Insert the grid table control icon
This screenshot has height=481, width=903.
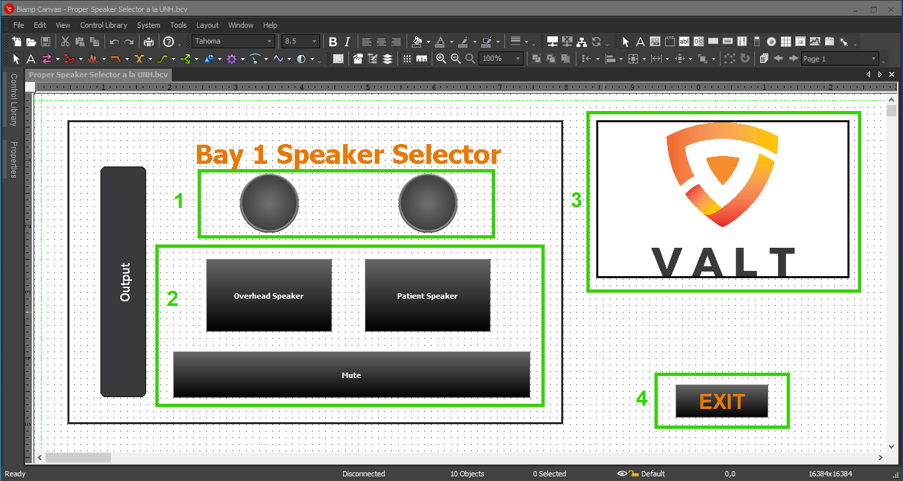pyautogui.click(x=785, y=42)
